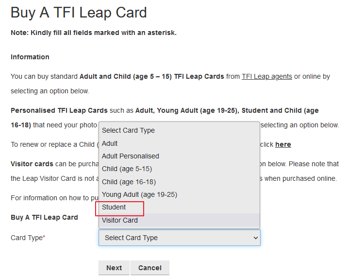Viewport: 347px width, 278px height.
Task: Open the TFI Leap agents link
Action: [266, 76]
